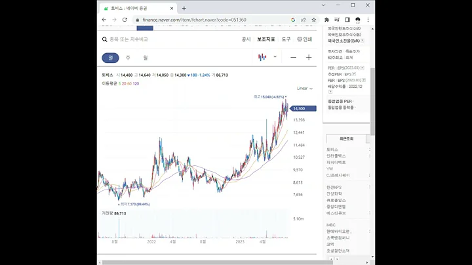Reload the page with refresh icon
472x265 pixels.
pos(125,20)
